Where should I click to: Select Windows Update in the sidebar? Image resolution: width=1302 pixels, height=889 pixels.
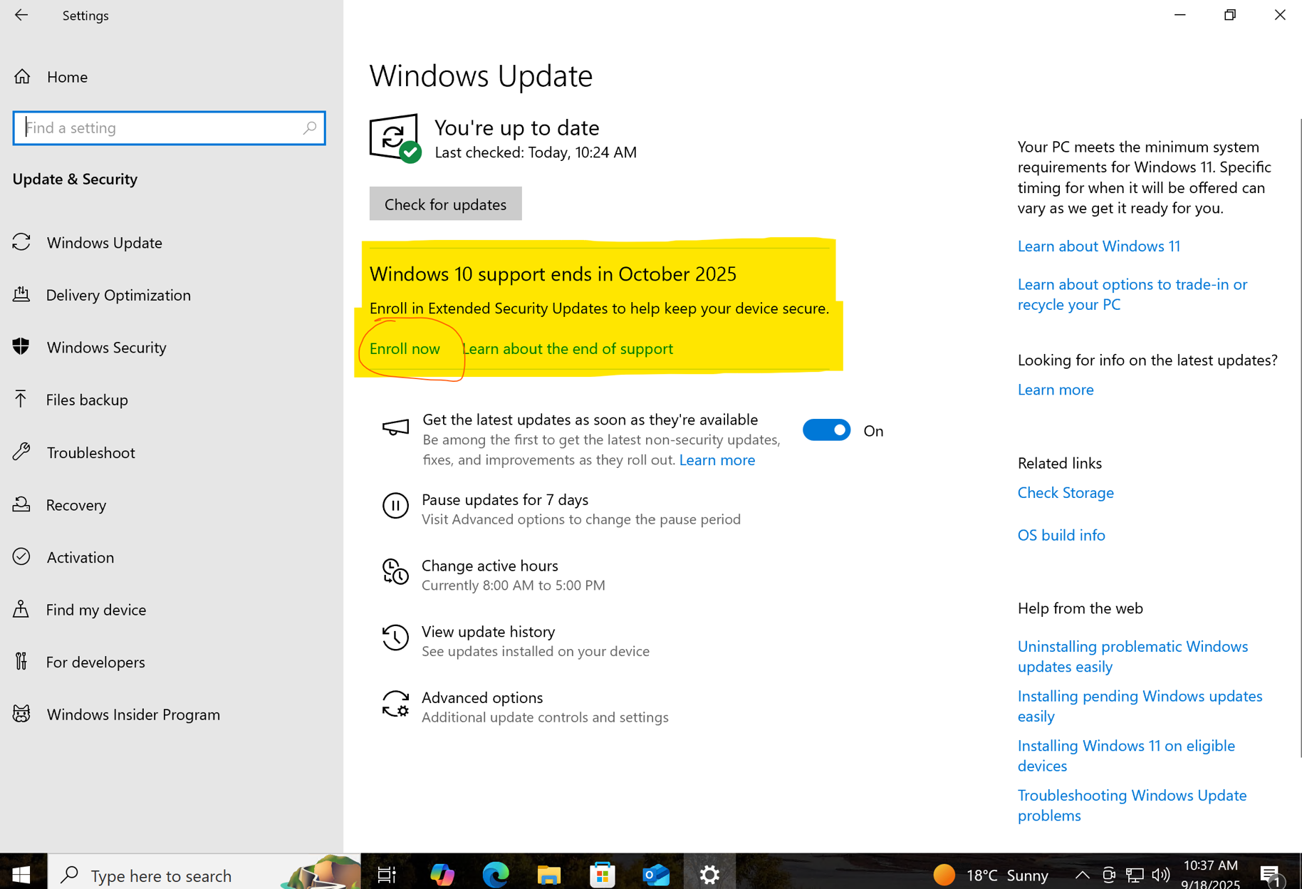[104, 242]
